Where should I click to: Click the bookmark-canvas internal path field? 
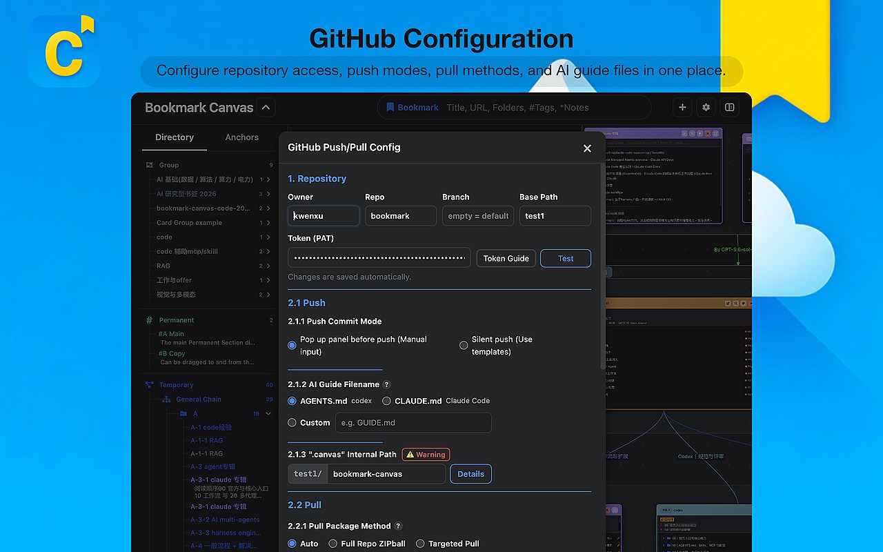[x=386, y=474]
